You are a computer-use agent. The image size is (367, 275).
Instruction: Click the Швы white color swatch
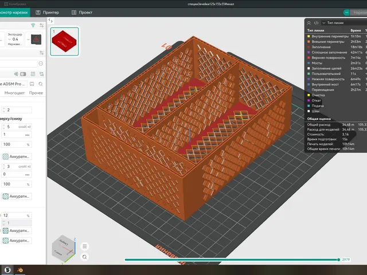pyautogui.click(x=309, y=111)
